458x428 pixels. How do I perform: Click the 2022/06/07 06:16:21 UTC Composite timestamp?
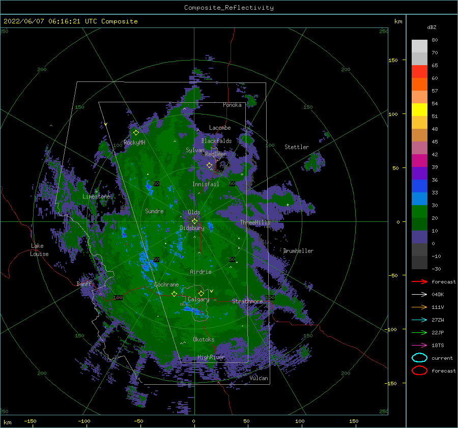pyautogui.click(x=71, y=21)
